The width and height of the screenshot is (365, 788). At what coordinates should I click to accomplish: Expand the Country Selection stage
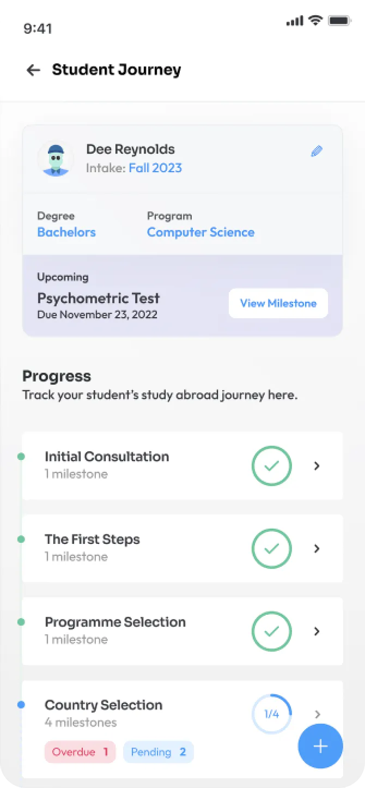pos(317,714)
